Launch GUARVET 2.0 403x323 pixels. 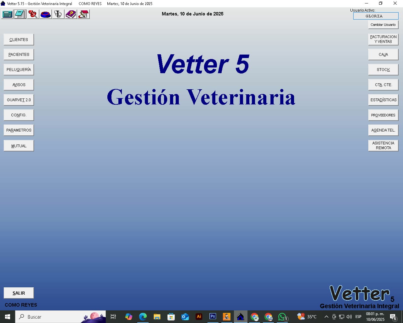(x=19, y=100)
